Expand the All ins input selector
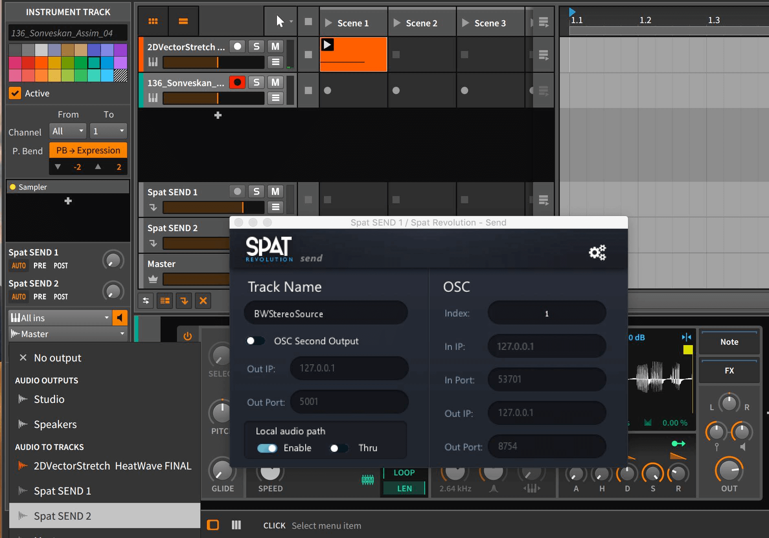 (x=60, y=318)
